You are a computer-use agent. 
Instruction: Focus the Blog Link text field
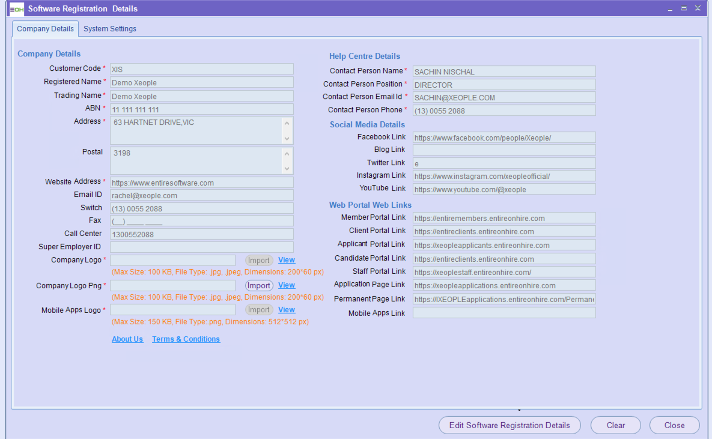click(504, 150)
